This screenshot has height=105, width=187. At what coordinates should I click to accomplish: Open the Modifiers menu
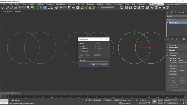tap(40, 4)
